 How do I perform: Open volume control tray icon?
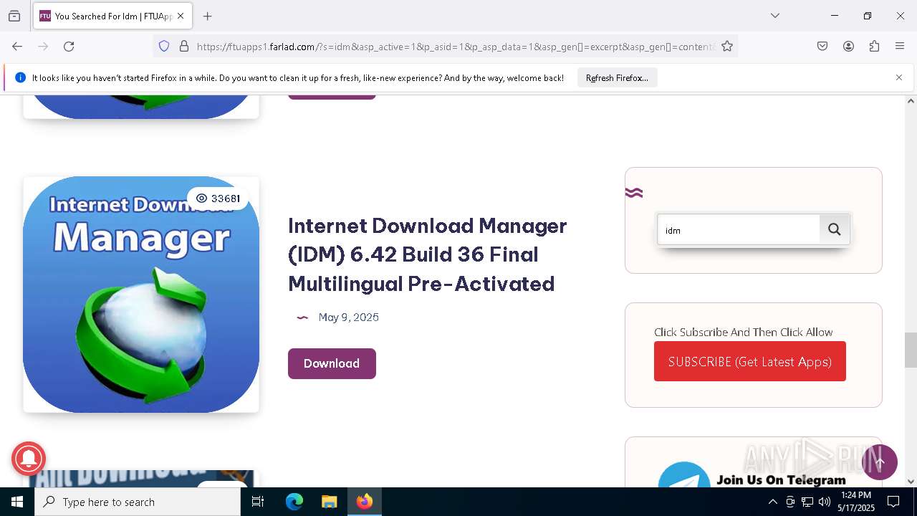[825, 502]
